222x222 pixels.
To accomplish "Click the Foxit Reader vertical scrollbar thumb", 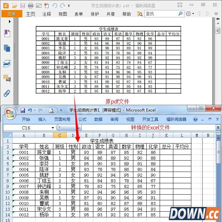I will coord(218,31).
